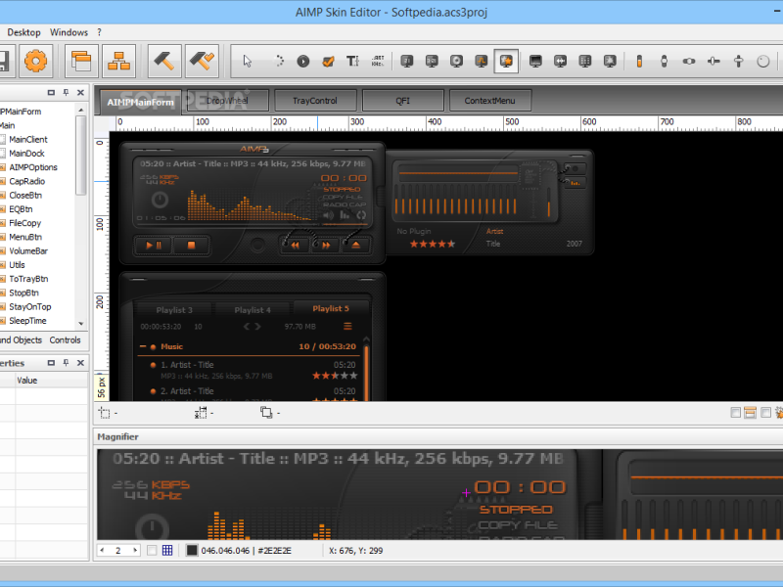Select StayOnTop in the object tree

tap(30, 307)
